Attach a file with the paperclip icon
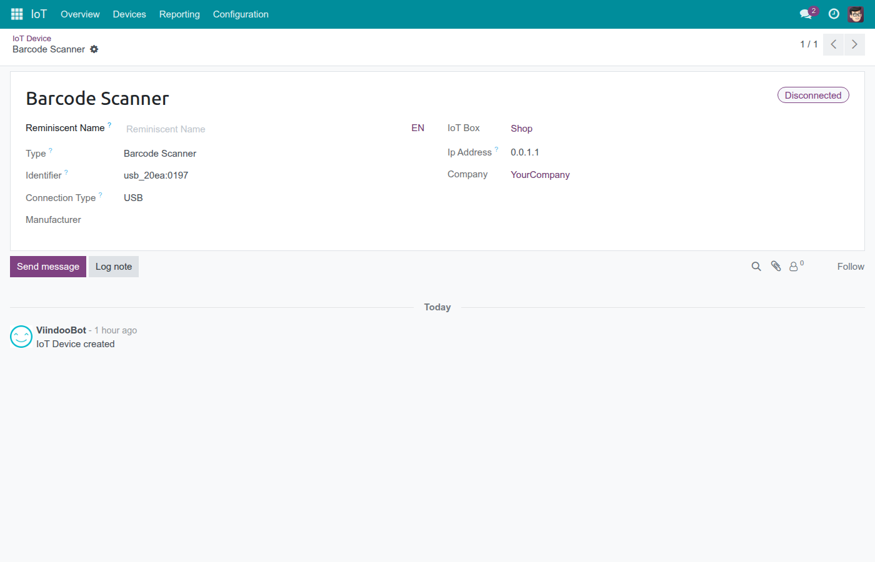This screenshot has height=562, width=875. [776, 267]
